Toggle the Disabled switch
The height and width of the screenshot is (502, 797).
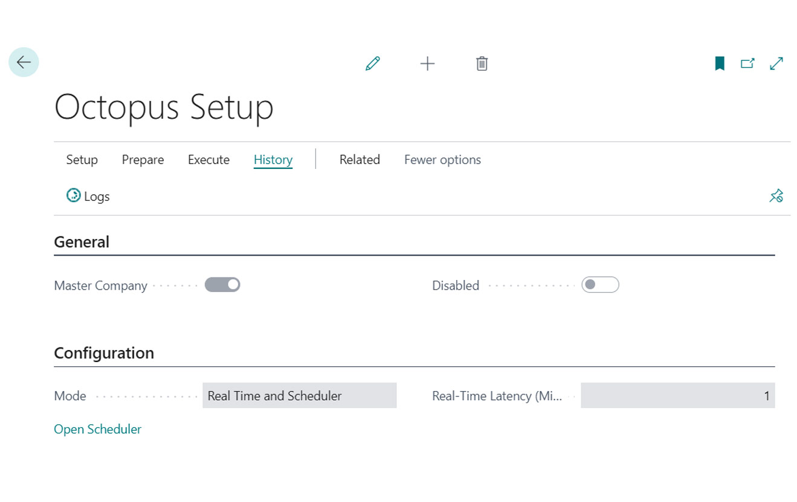(x=600, y=285)
